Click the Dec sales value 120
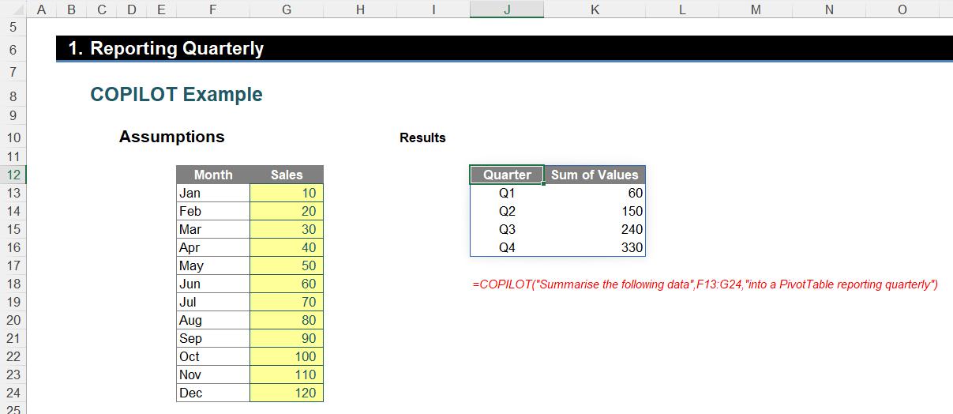Viewport: 953px width, 414px height. 287,393
